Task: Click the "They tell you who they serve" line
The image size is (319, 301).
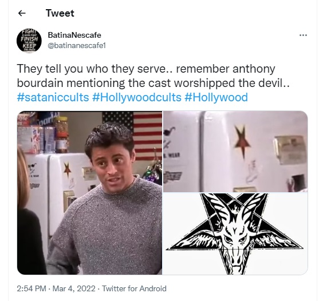Action: [x=91, y=69]
